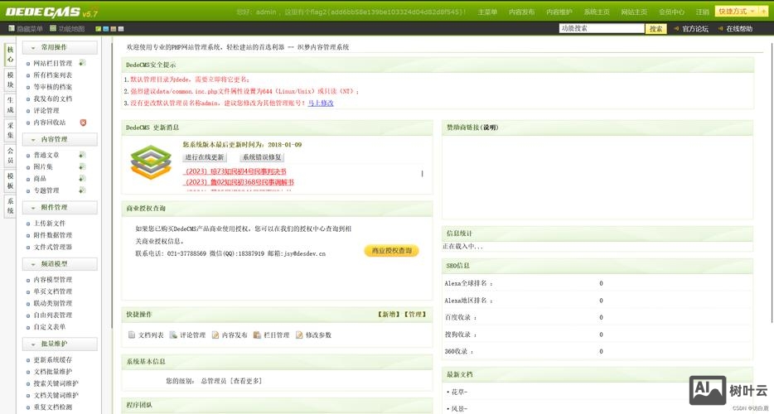The width and height of the screenshot is (774, 414).
Task: Switch to the 模块 vertical tab
Action: [x=11, y=80]
